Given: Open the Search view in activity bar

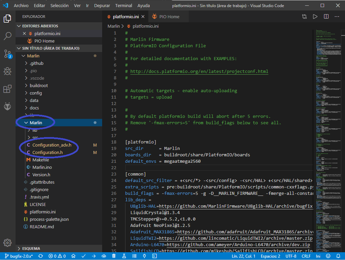Looking at the screenshot, I should pyautogui.click(x=7, y=36).
